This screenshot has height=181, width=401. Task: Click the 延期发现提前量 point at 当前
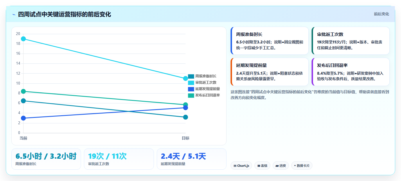coord(24,118)
